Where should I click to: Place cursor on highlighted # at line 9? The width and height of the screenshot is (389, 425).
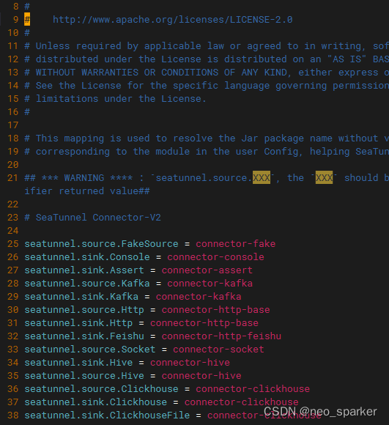27,20
